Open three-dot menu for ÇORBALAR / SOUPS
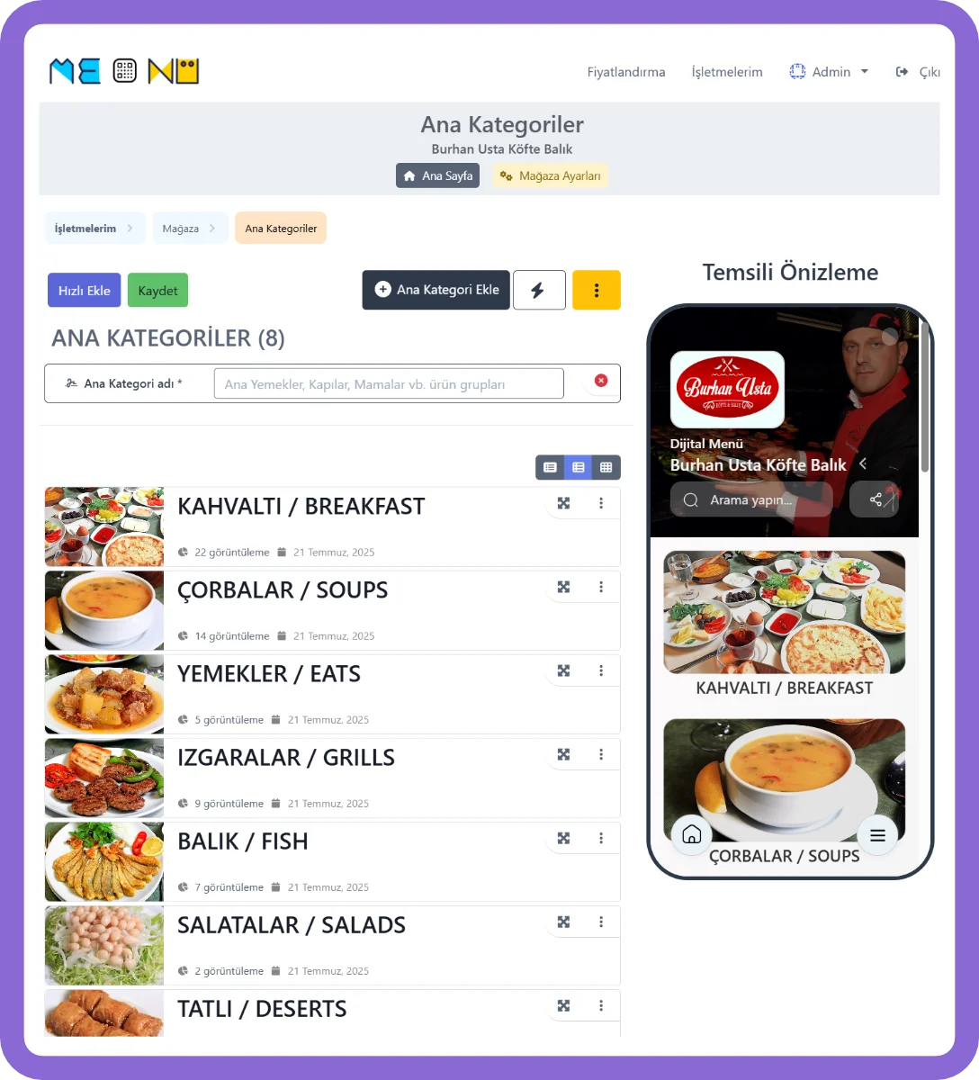The height and width of the screenshot is (1080, 979). pyautogui.click(x=601, y=587)
